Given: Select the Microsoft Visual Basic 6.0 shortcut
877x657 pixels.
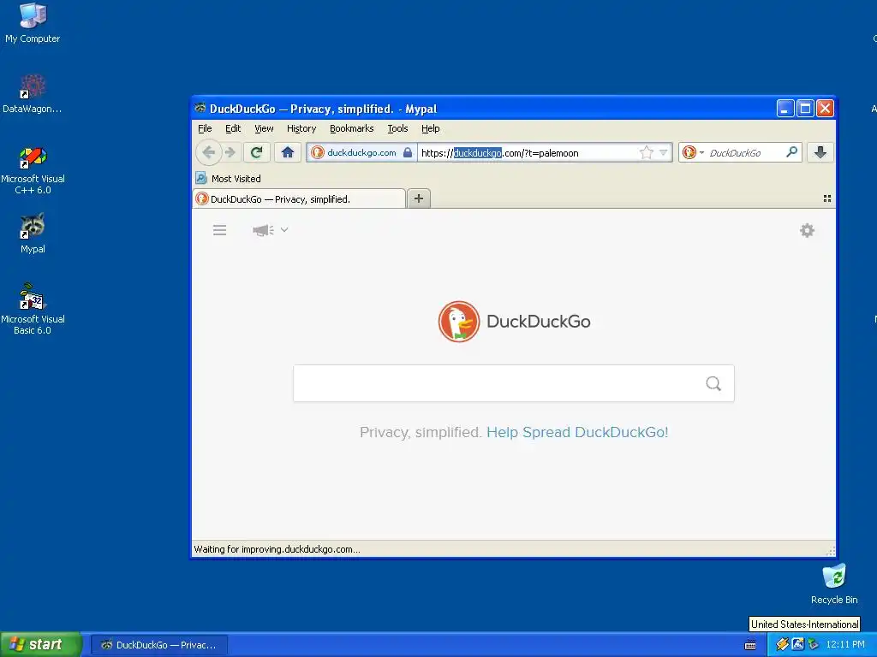Looking at the screenshot, I should [x=33, y=309].
